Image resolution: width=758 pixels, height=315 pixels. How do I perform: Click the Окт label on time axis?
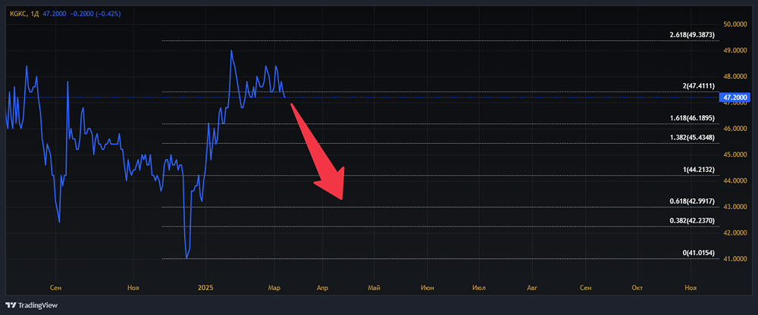638,288
